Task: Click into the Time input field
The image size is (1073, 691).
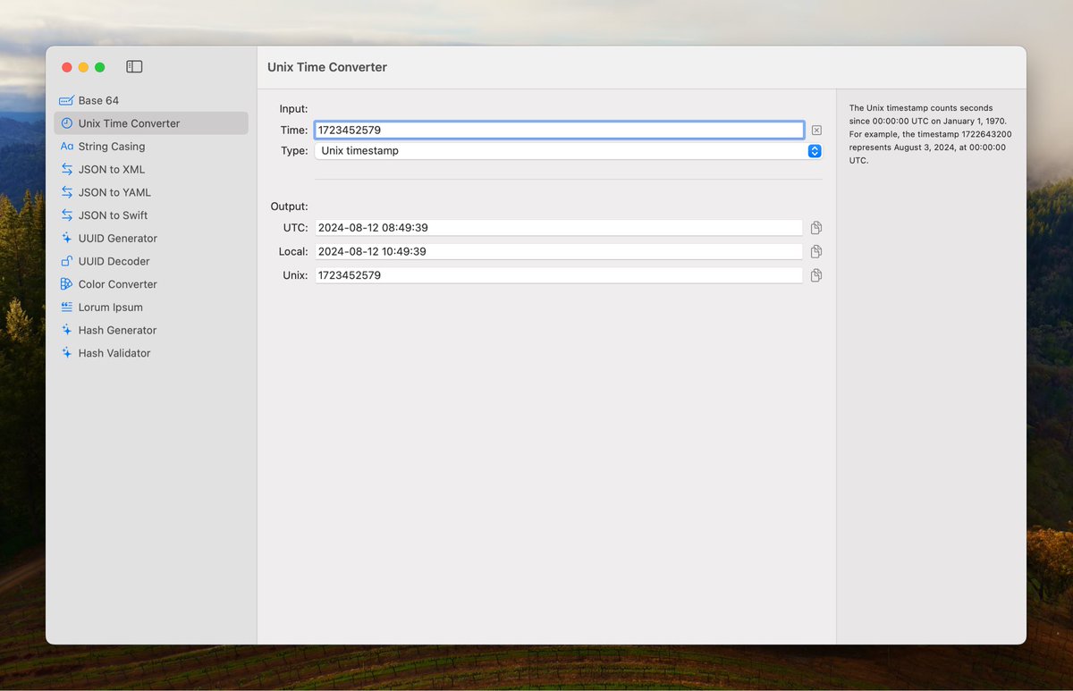Action: coord(559,131)
